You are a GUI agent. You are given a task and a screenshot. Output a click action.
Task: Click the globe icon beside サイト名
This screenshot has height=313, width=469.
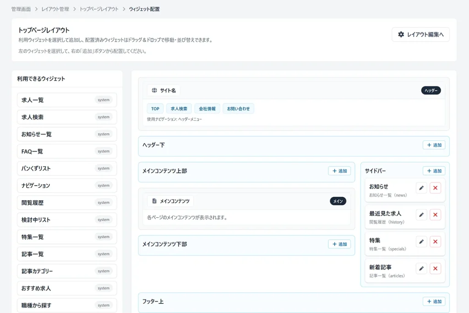coord(154,90)
